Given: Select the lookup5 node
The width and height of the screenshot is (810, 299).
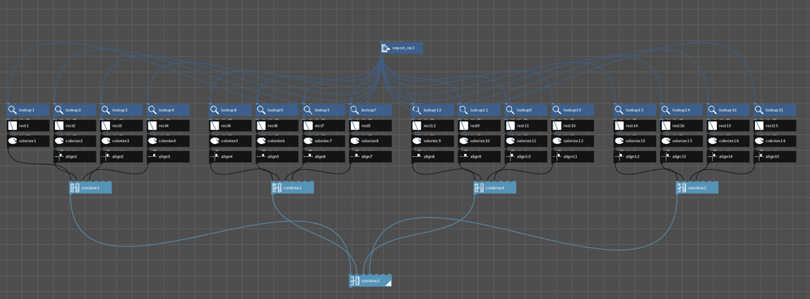Looking at the screenshot, I should pos(324,110).
